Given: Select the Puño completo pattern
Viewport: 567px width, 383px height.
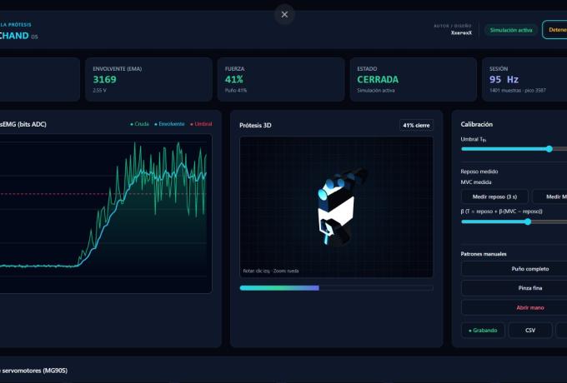Looking at the screenshot, I should [x=529, y=269].
